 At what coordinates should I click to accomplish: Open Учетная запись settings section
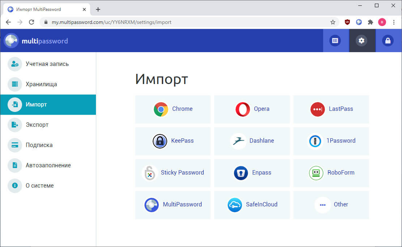(48, 64)
